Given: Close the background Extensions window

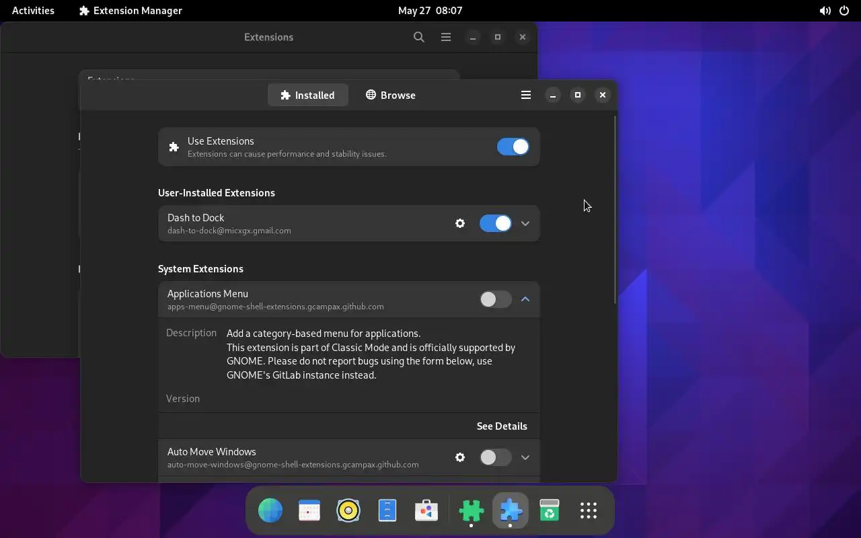Looking at the screenshot, I should coord(523,37).
